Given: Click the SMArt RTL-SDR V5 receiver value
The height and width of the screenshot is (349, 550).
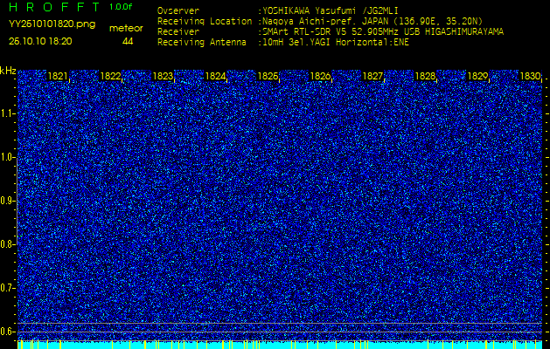Looking at the screenshot, I should tap(381, 32).
